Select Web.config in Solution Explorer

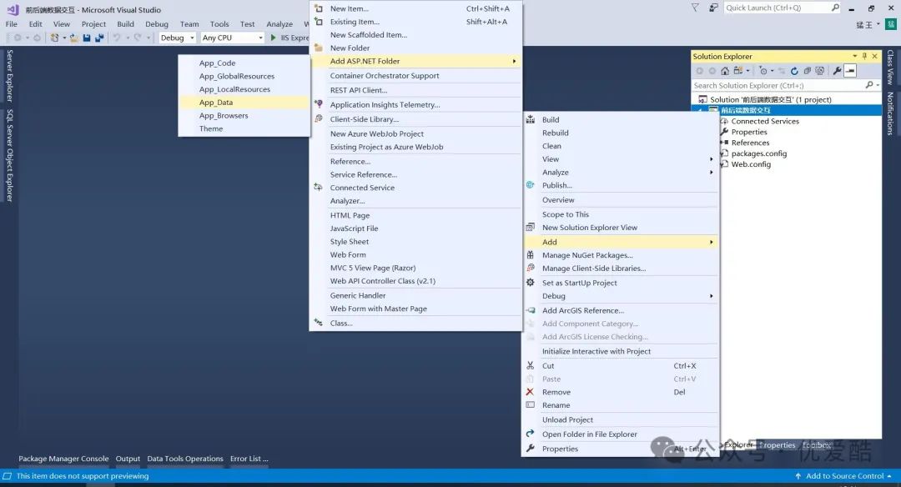[751, 164]
